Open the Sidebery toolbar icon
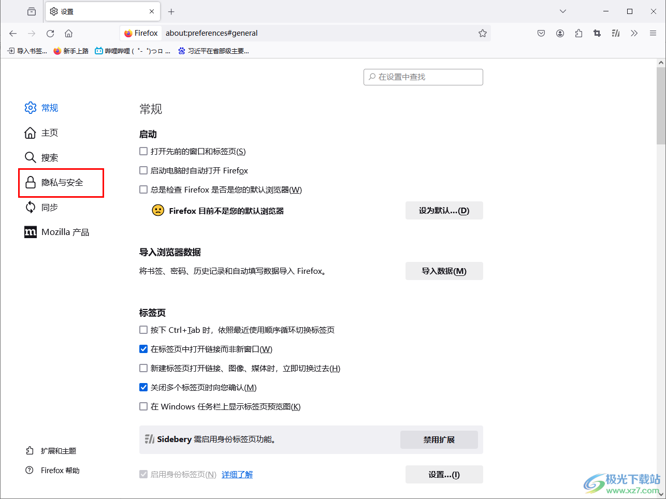Image resolution: width=666 pixels, height=499 pixels. point(616,33)
